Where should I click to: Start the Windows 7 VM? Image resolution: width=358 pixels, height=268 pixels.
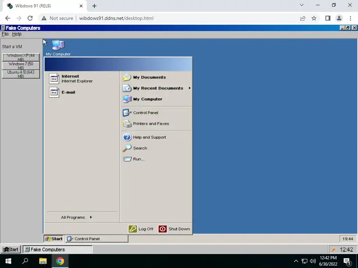click(21, 66)
